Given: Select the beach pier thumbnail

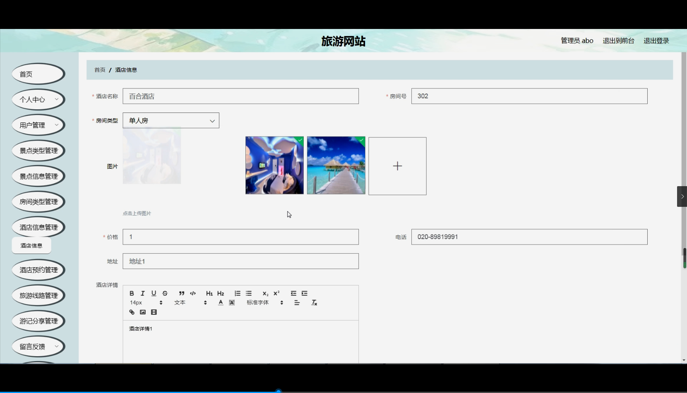Looking at the screenshot, I should pos(336,165).
